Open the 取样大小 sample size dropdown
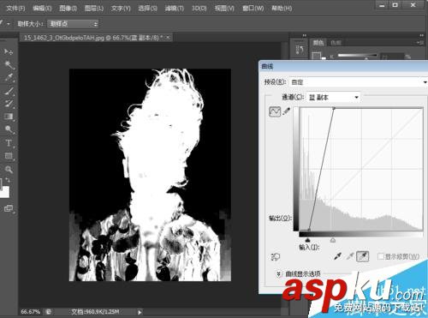The image size is (428, 318). [x=73, y=24]
